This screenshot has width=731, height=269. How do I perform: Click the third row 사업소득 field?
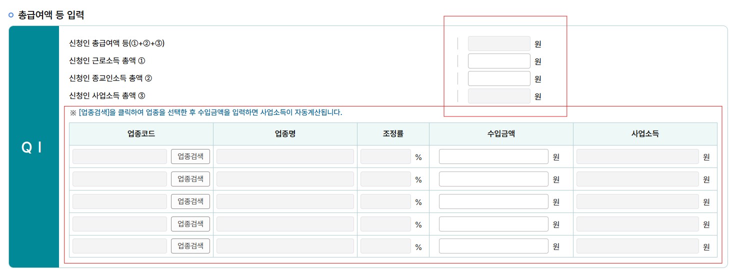click(x=637, y=201)
